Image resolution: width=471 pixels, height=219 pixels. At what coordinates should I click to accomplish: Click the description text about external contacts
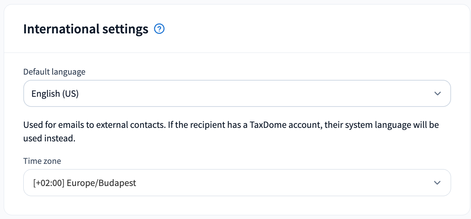click(x=231, y=131)
